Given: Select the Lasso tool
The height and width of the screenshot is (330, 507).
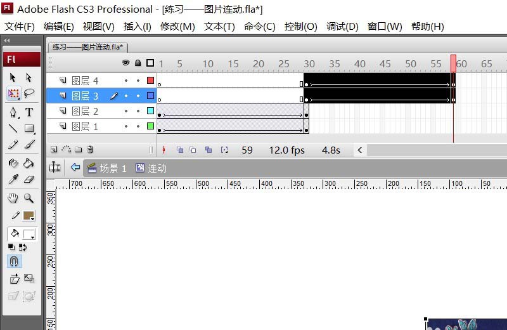Looking at the screenshot, I should click(29, 93).
